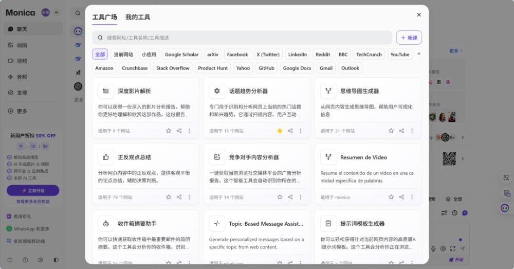Collapse the website filter chips list
Image resolution: width=514 pixels, height=269 pixels.
(418, 53)
